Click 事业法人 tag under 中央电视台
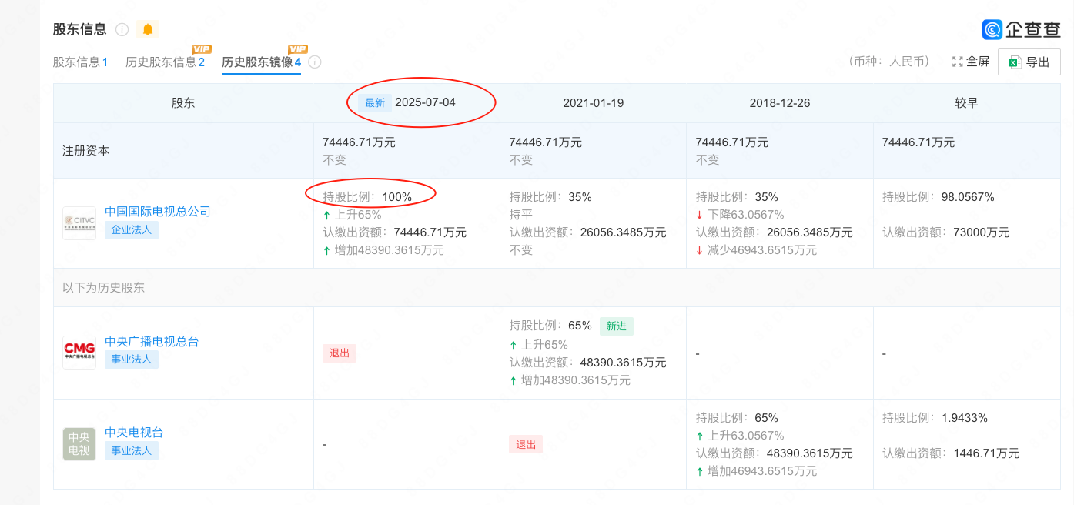The width and height of the screenshot is (1074, 505). [x=132, y=450]
